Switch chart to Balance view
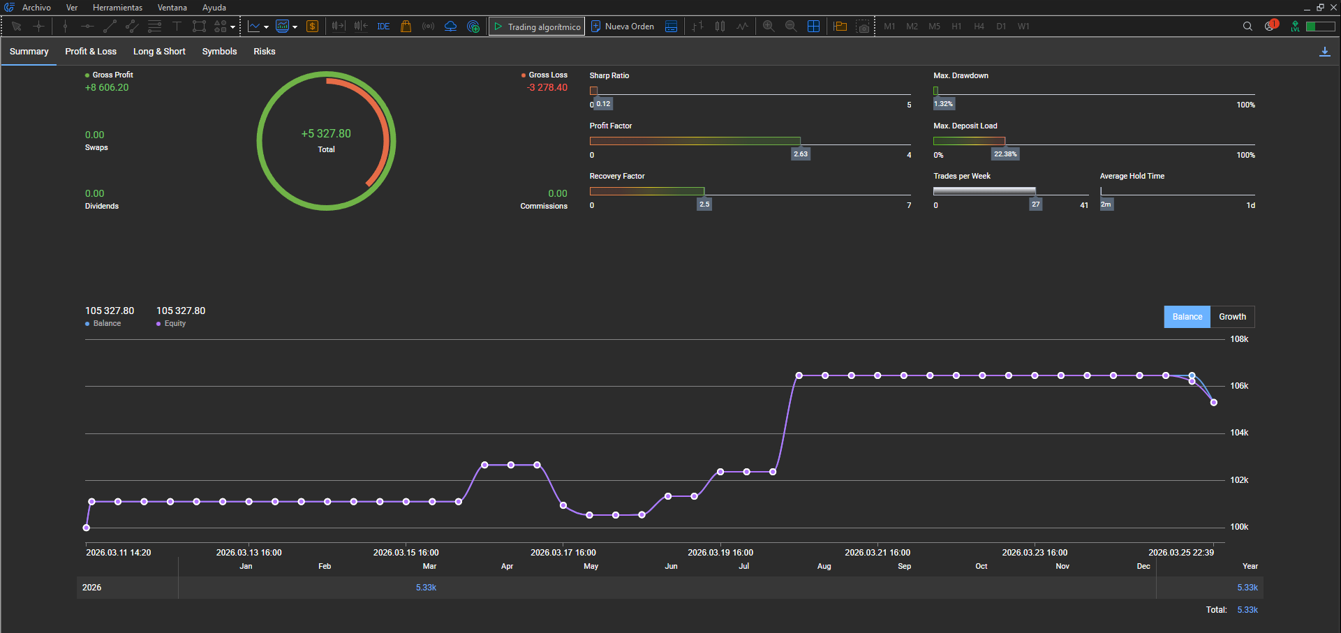 (x=1187, y=317)
